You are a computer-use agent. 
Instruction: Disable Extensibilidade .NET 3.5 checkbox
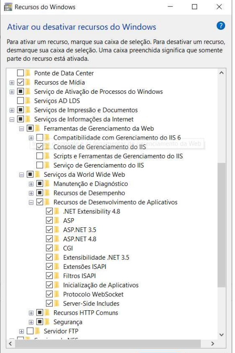tap(49, 257)
